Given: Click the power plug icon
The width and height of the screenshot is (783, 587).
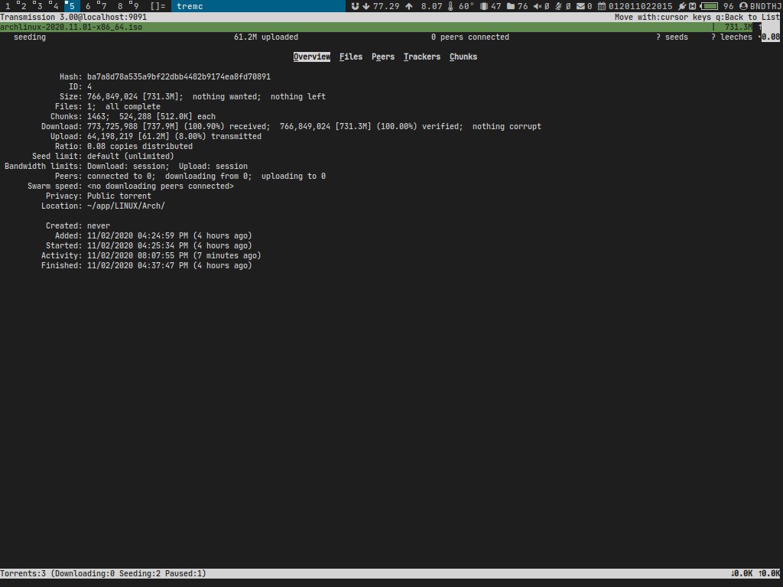Looking at the screenshot, I should [x=681, y=6].
